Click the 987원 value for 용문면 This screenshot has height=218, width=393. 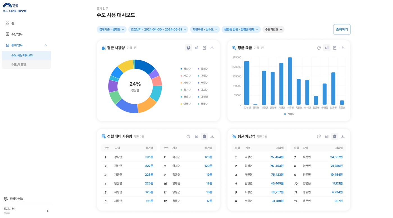coord(339,201)
